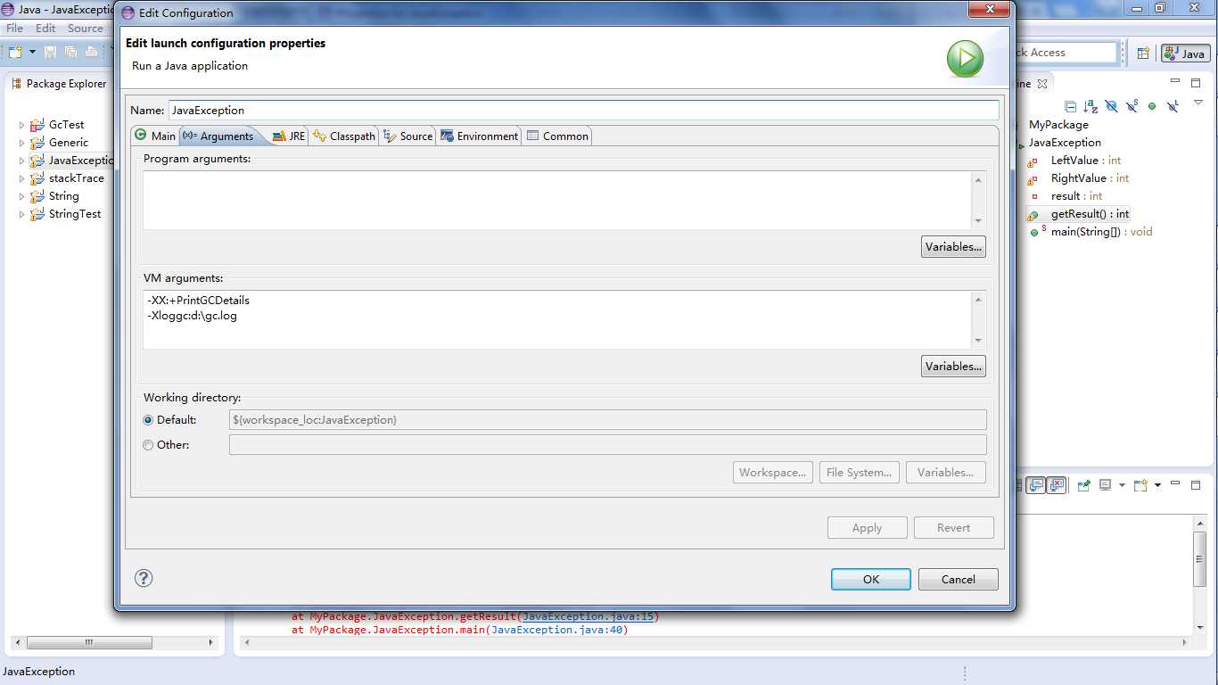Click the Open Perspective icon

click(1143, 54)
